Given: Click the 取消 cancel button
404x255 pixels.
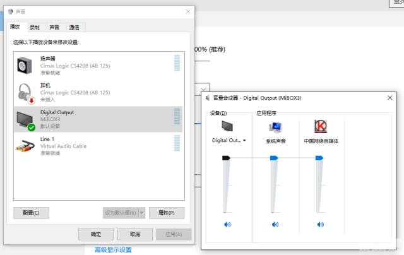Looking at the screenshot, I should coord(134,234).
